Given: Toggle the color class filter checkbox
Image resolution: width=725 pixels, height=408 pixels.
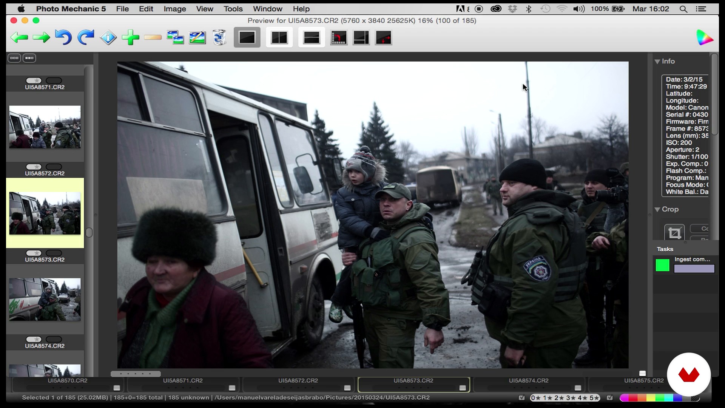Looking at the screenshot, I should click(609, 398).
